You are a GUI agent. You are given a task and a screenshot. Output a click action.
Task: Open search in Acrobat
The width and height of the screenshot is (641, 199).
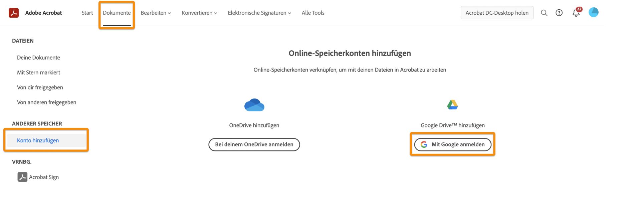click(544, 13)
